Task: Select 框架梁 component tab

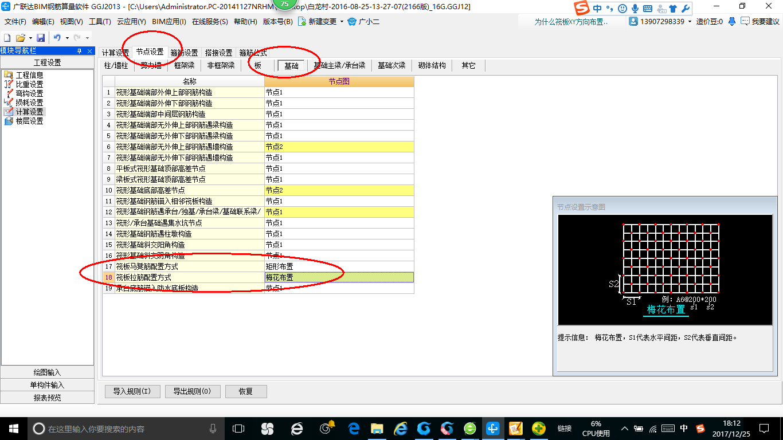Action: (185, 65)
